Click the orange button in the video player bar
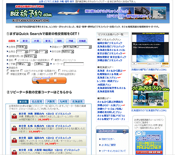 point(165,64)
